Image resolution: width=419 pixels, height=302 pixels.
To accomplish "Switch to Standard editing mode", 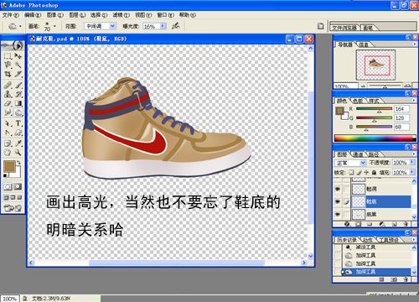I will click(8, 187).
